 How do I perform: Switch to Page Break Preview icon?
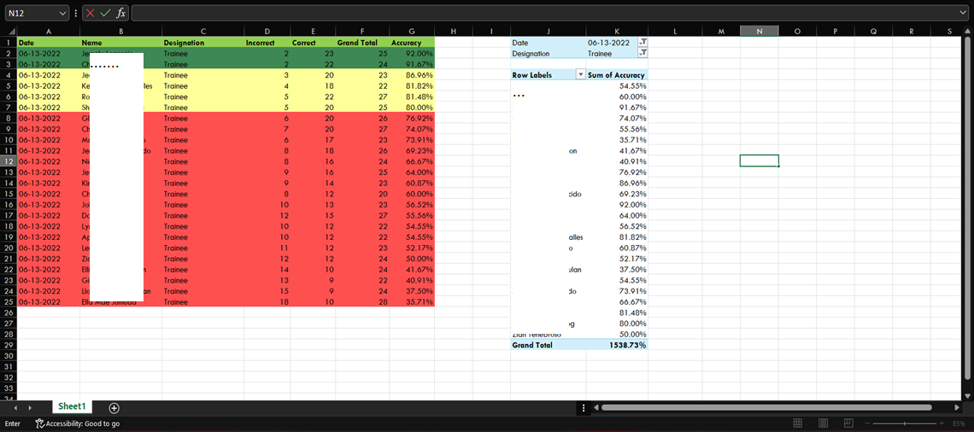tap(848, 423)
